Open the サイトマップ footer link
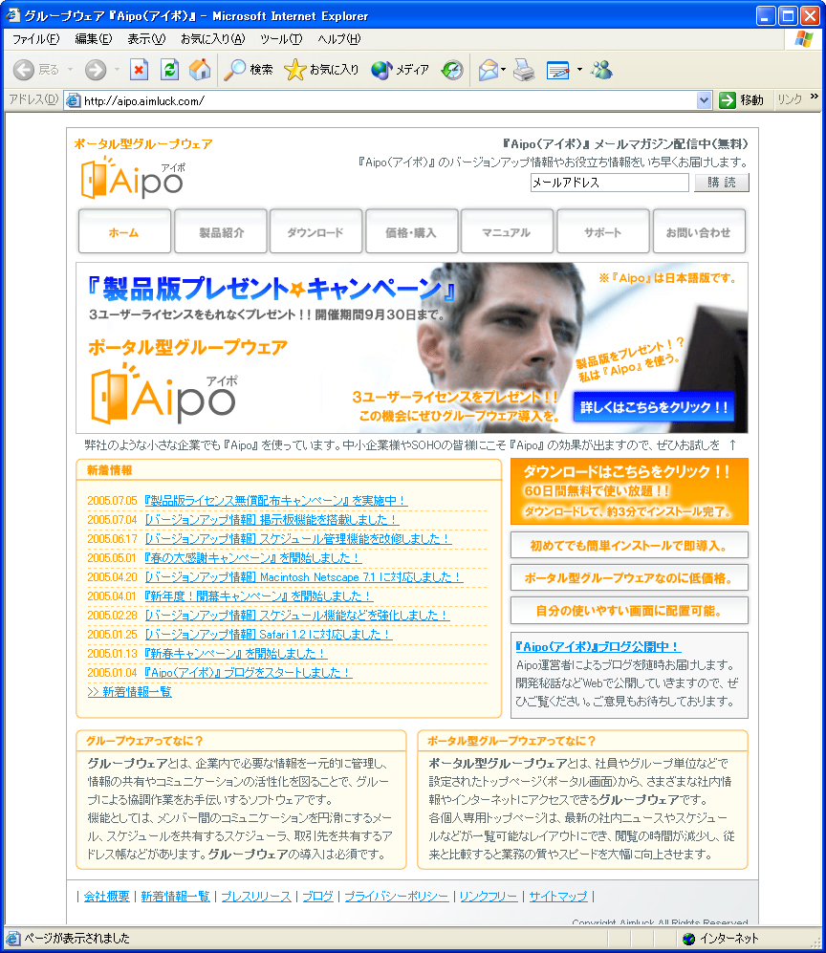The image size is (826, 953). 558,897
